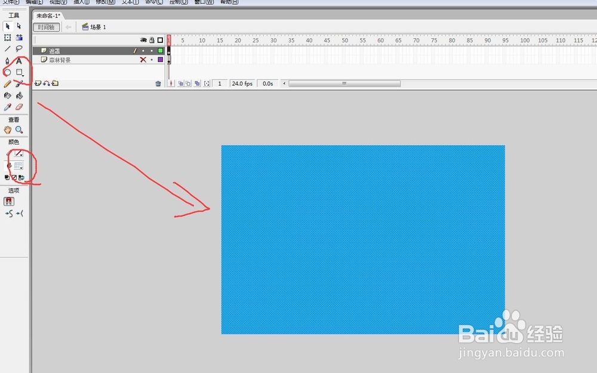Click the Add Motion Guide button

[x=47, y=84]
